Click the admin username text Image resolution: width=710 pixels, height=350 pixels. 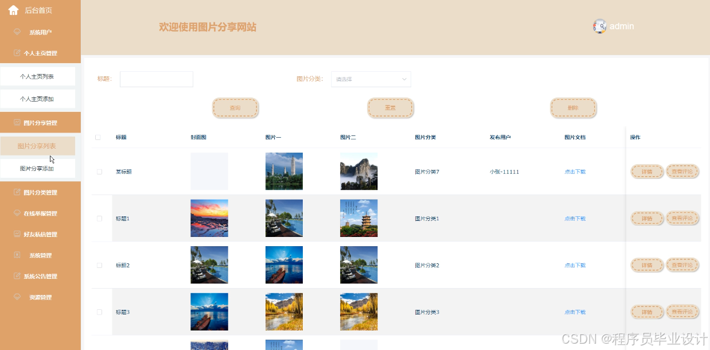click(622, 26)
